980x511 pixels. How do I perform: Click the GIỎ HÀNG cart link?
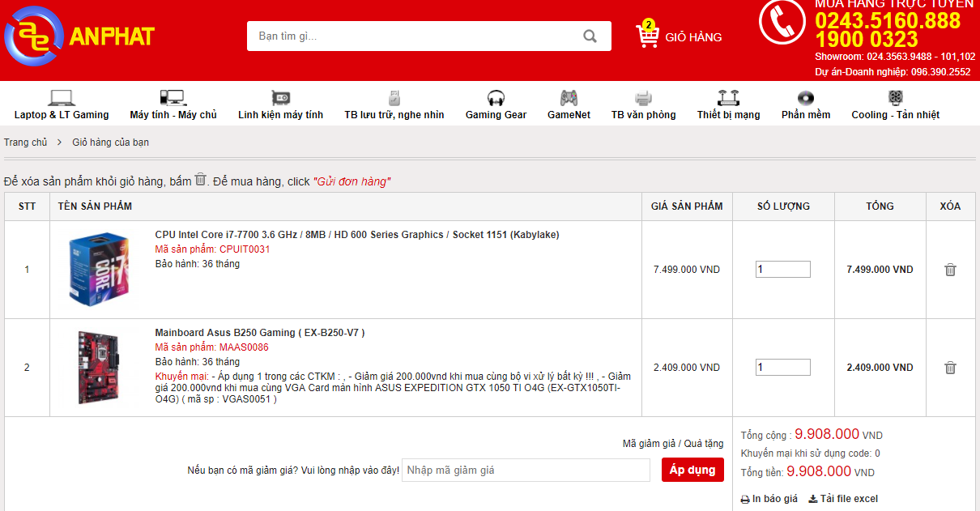[693, 37]
